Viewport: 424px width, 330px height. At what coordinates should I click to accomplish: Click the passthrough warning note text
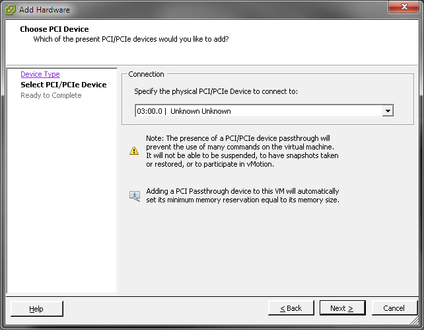point(242,151)
